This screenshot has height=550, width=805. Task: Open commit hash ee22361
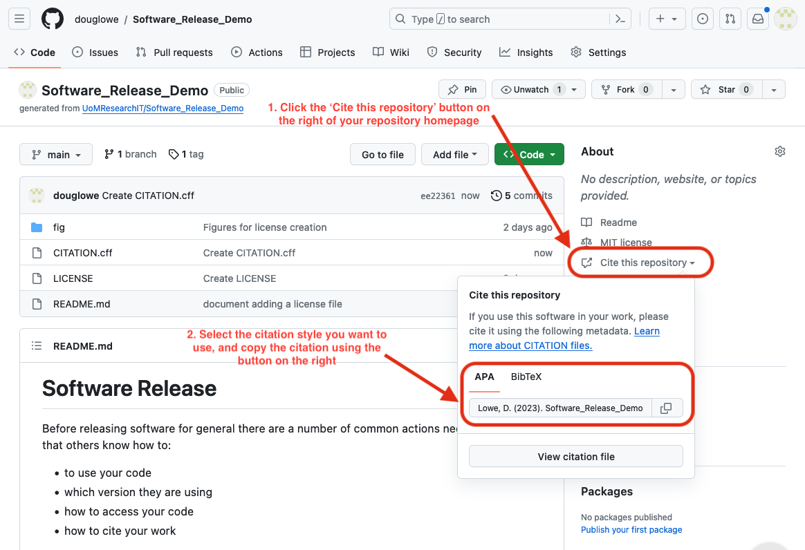pyautogui.click(x=438, y=196)
